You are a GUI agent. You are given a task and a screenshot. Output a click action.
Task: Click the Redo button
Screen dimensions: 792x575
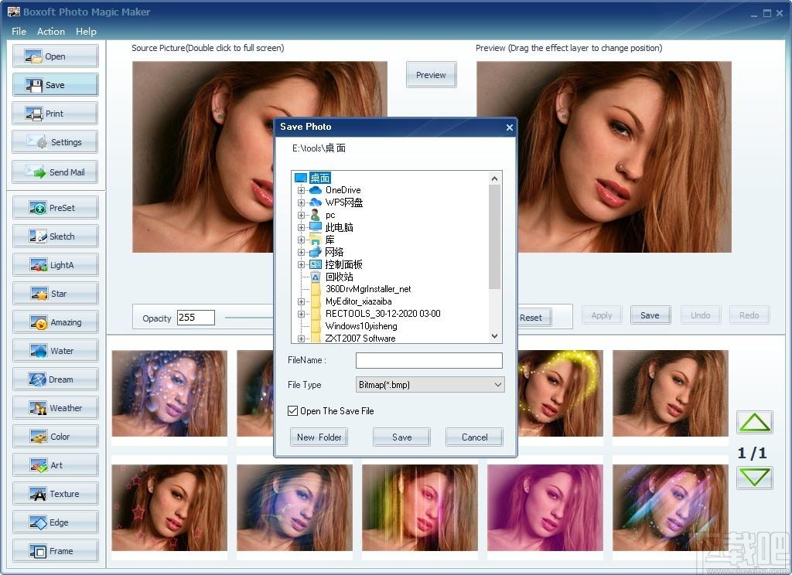[x=749, y=315]
